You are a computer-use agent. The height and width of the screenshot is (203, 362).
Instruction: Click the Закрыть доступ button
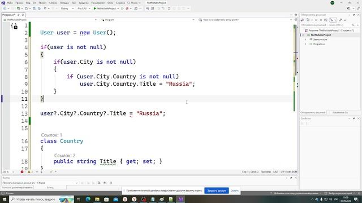point(216,191)
